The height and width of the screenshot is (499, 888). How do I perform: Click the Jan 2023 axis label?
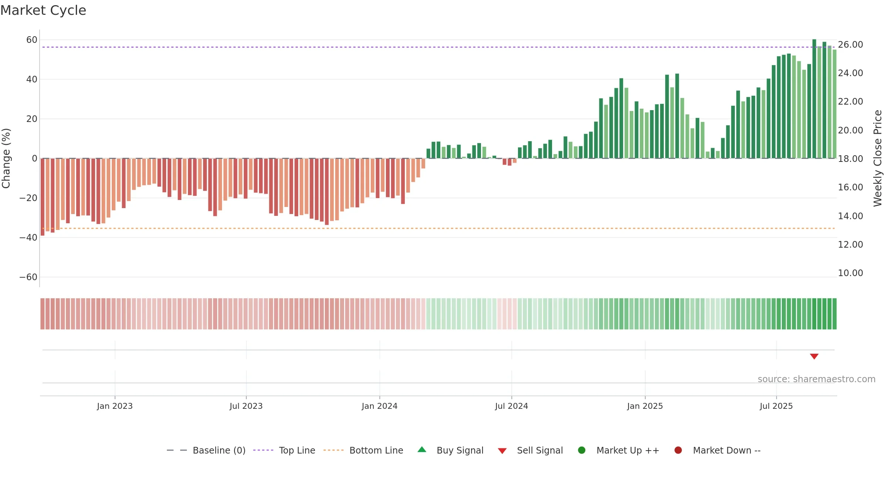(115, 406)
